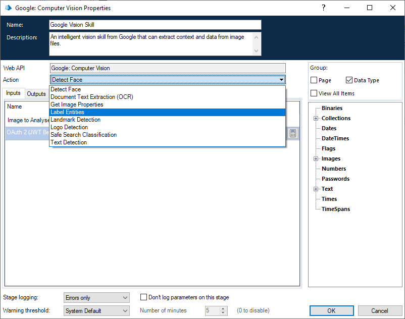This screenshot has height=319, width=405.
Task: Close the properties window
Action: coord(392,8)
